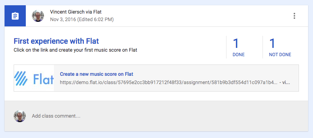This screenshot has height=138, width=313.
Task: Click the Nov 3, 2016 edited timestamp
Action: [82, 20]
